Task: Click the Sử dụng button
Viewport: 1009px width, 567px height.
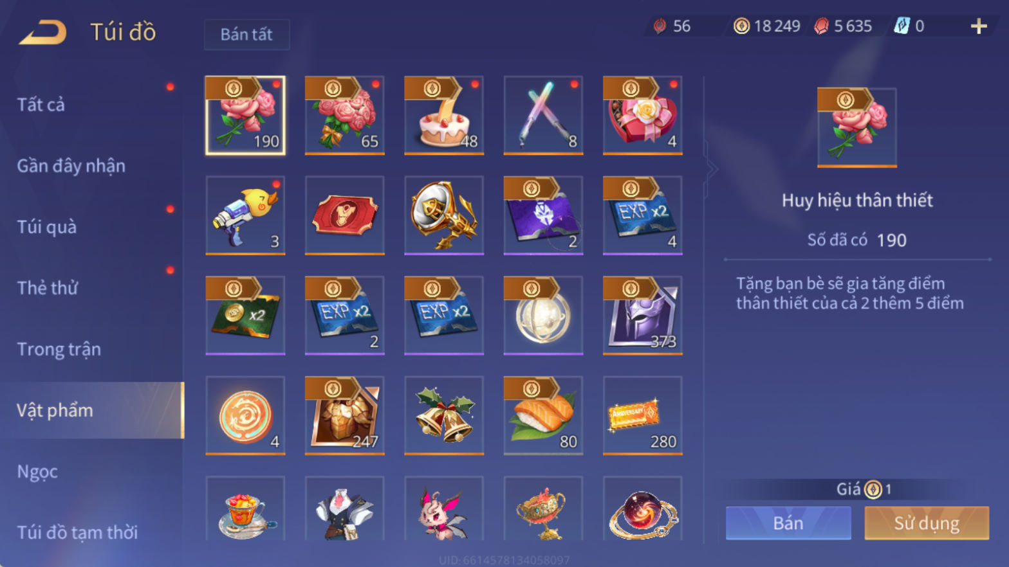Action: 927,523
